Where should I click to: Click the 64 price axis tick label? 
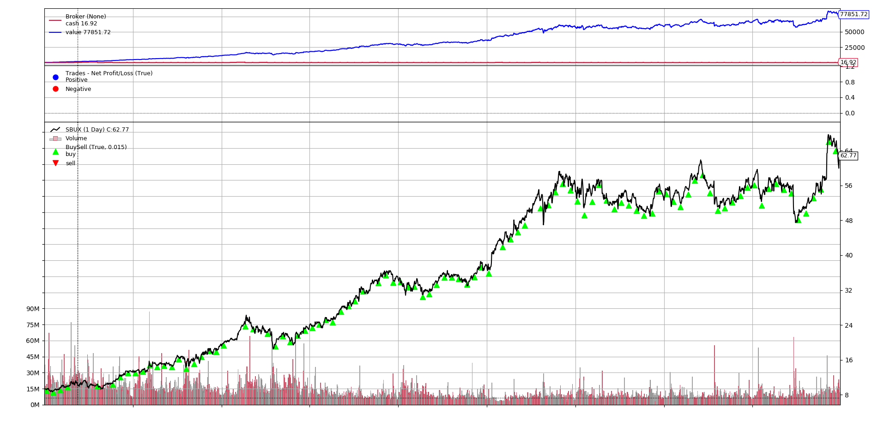click(849, 150)
